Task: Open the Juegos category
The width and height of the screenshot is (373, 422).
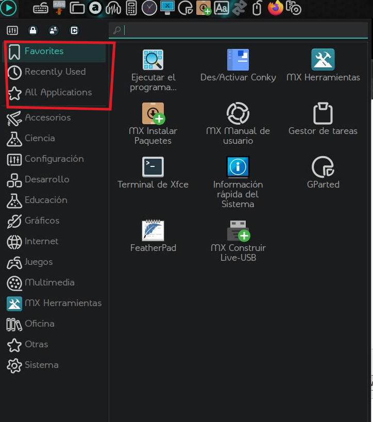Action: point(54,262)
